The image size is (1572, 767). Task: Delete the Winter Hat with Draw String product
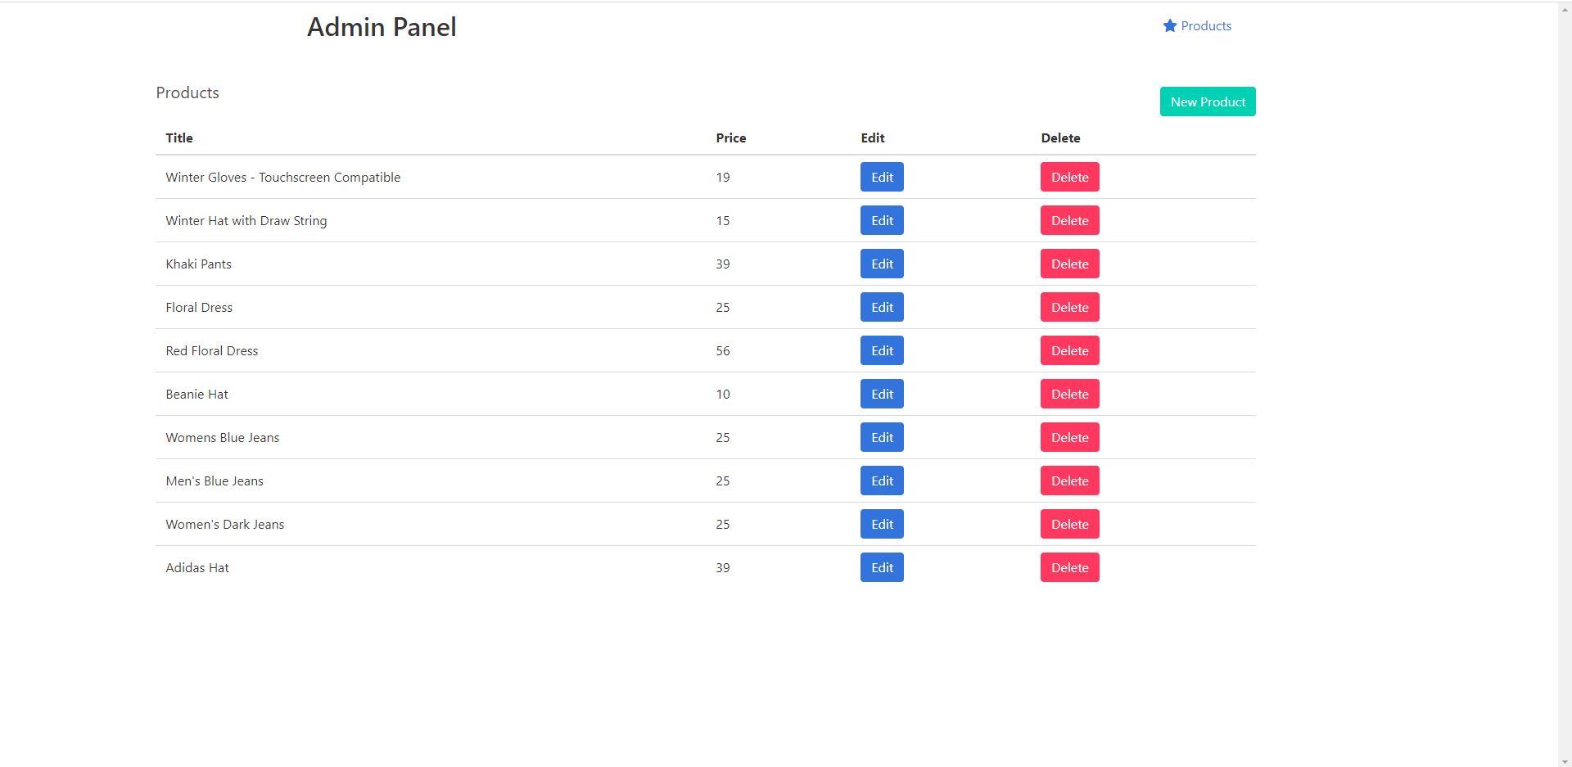coord(1069,220)
